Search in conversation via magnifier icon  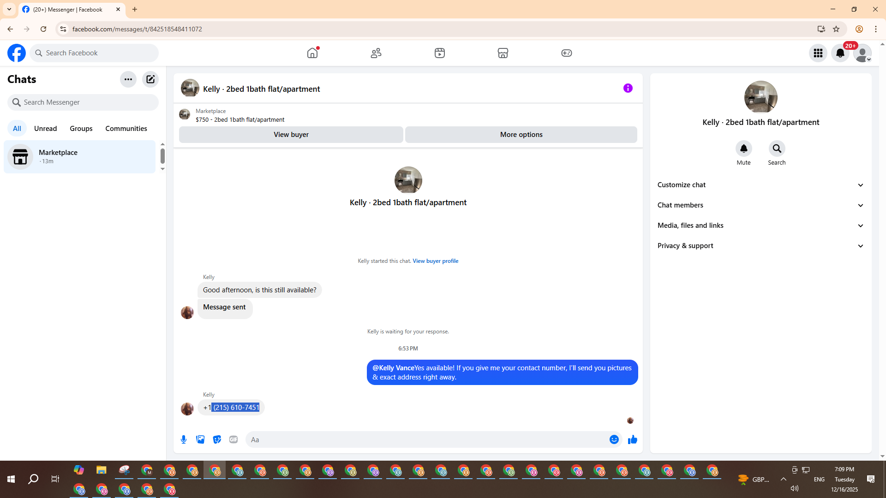[x=777, y=148]
